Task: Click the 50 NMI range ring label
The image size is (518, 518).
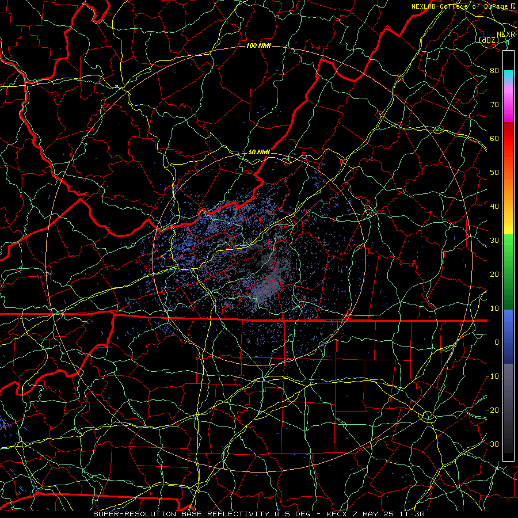Action: click(259, 152)
